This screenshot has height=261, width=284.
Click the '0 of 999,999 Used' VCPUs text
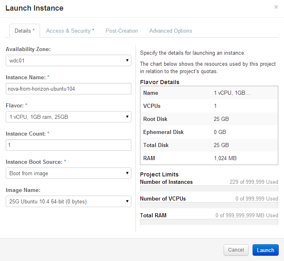[257, 199]
